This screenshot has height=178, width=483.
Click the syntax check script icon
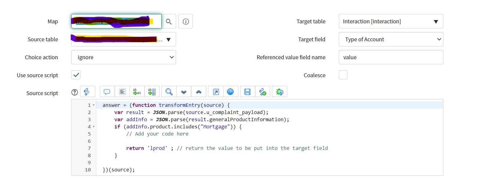point(263,92)
